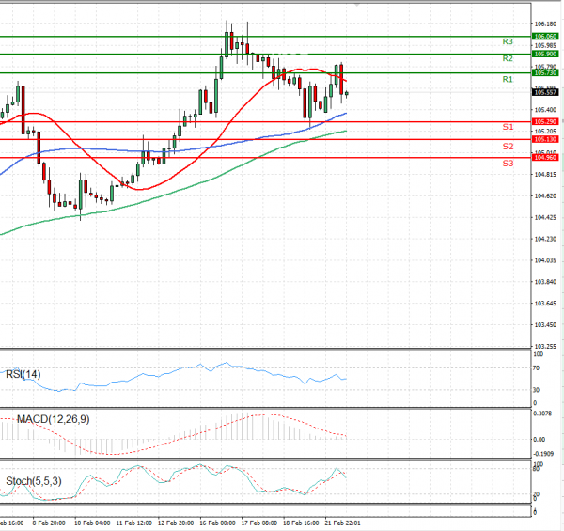Image resolution: width=564 pixels, height=531 pixels.
Task: Click the MACD(12,26,9) indicator label
Action: (x=54, y=419)
